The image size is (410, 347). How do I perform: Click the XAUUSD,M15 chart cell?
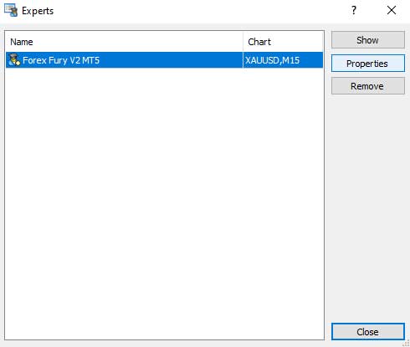point(283,60)
